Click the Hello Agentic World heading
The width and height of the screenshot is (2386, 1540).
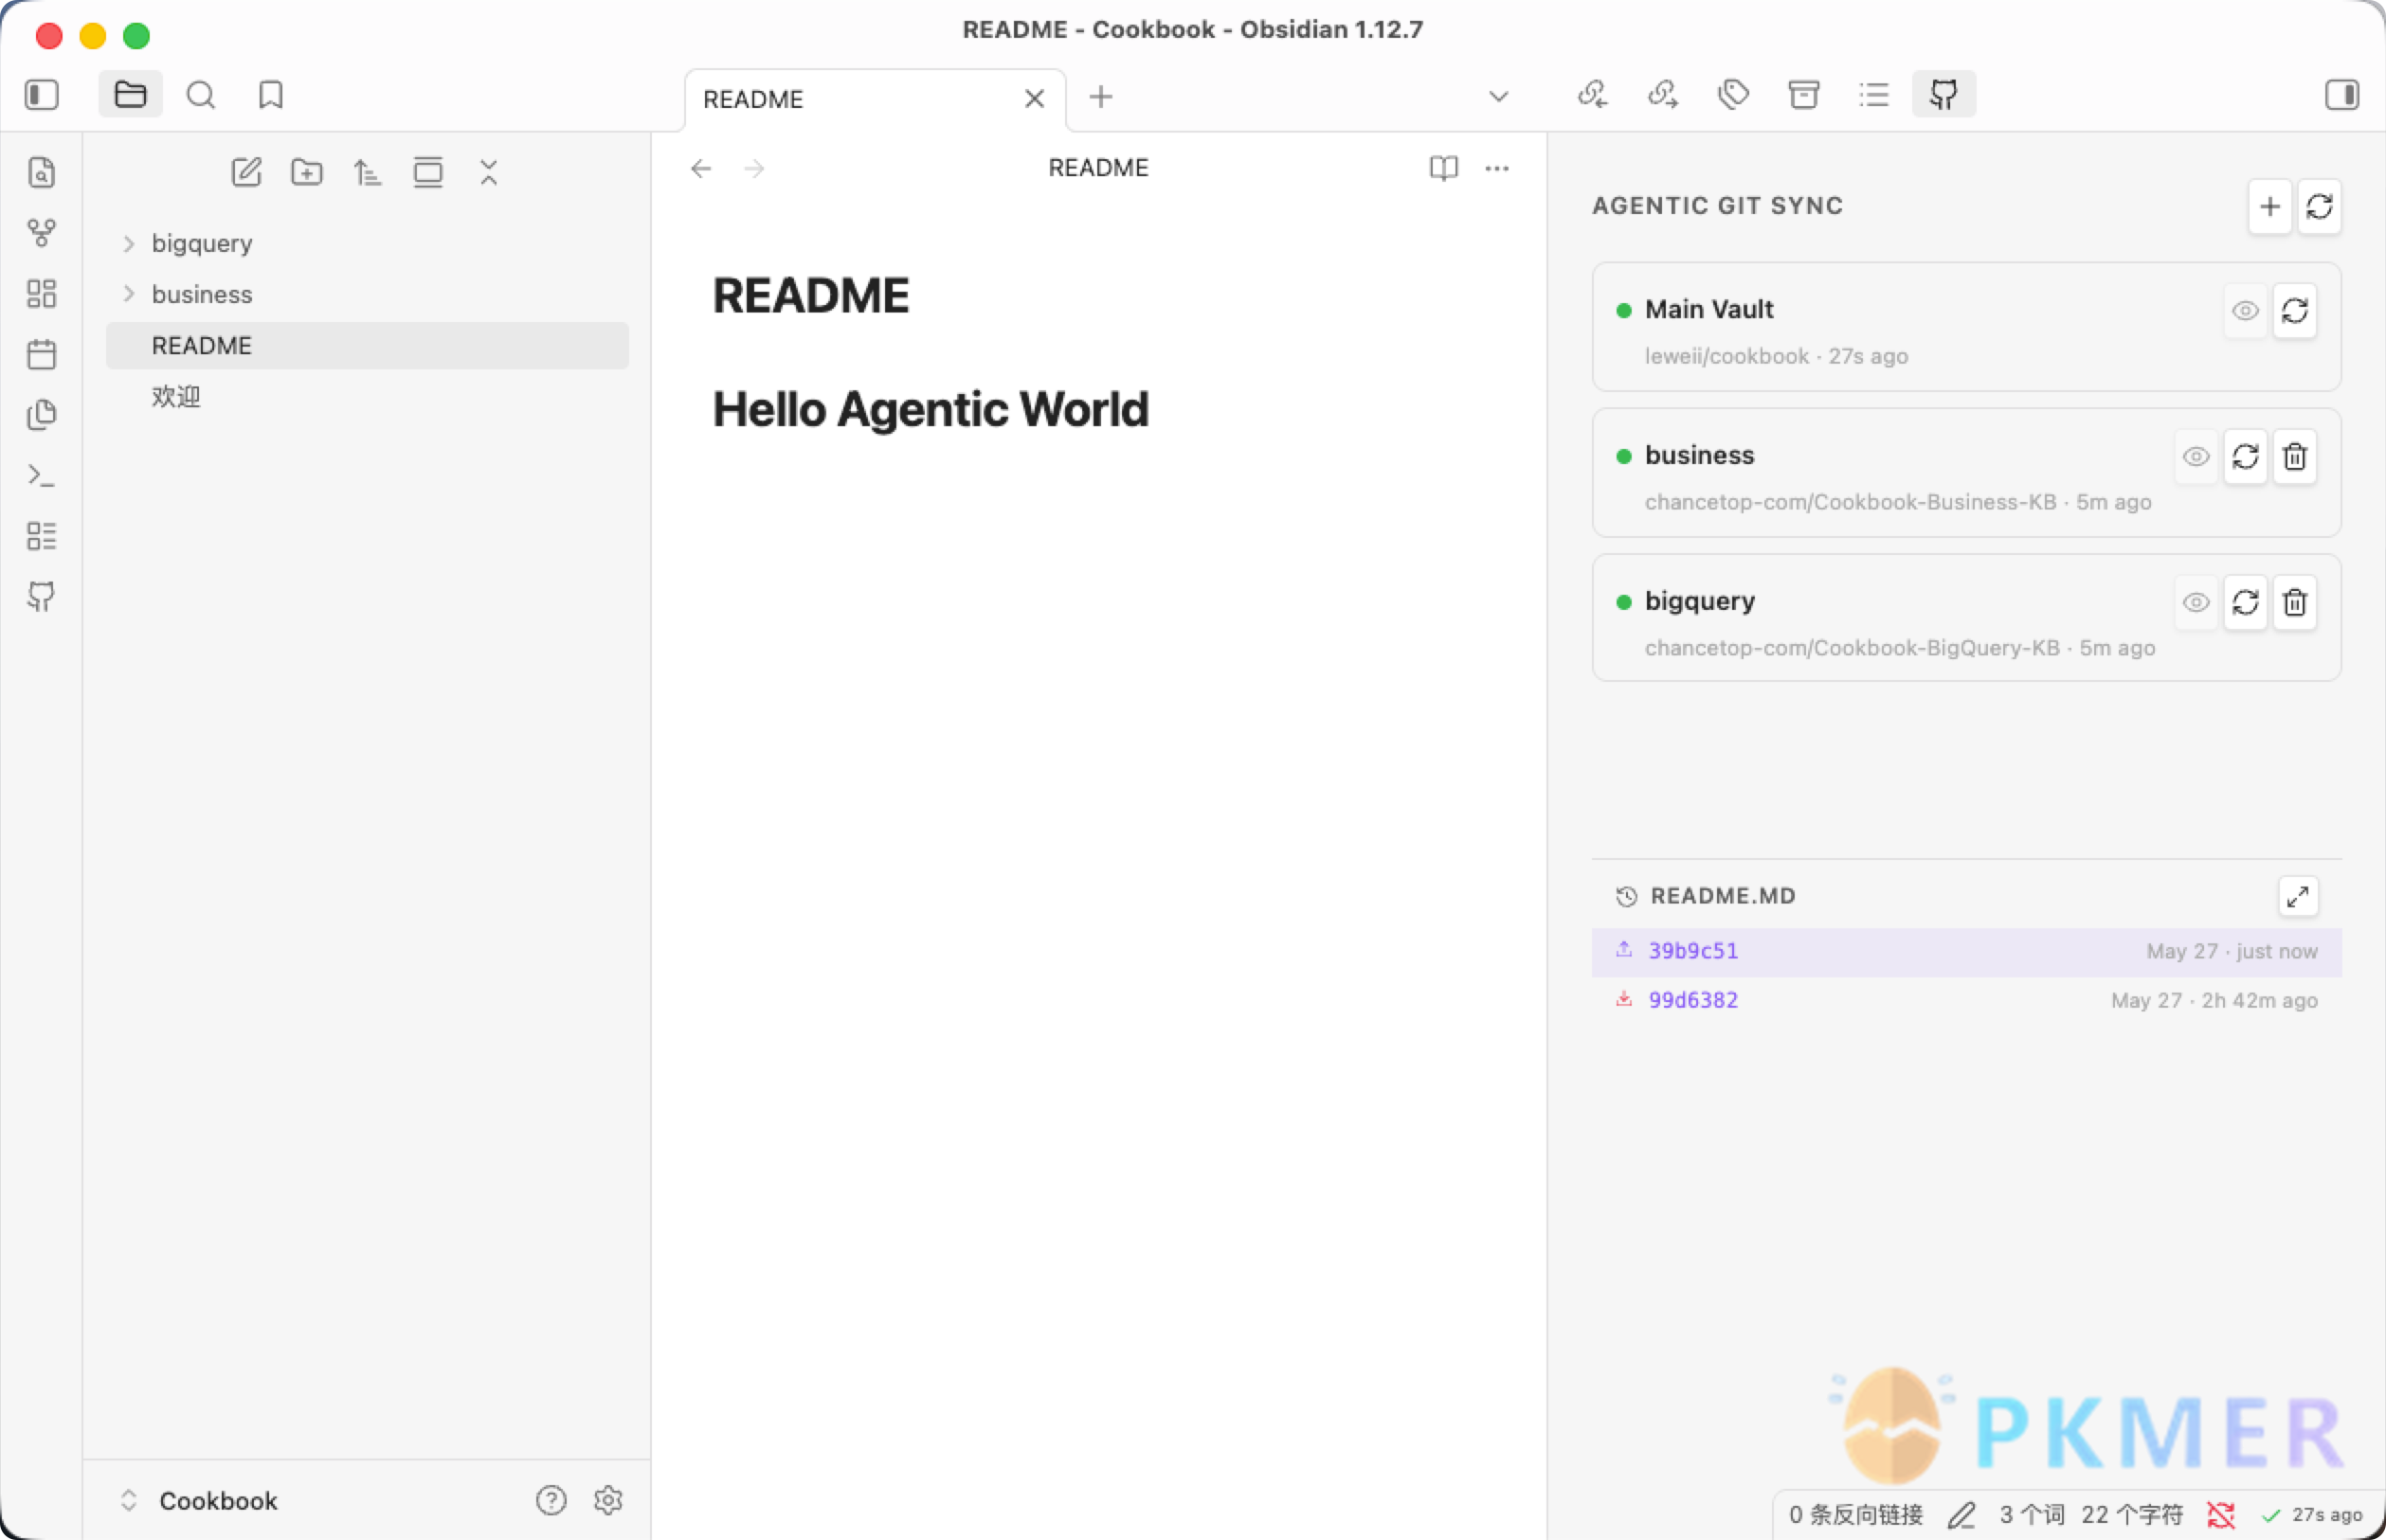tap(931, 409)
